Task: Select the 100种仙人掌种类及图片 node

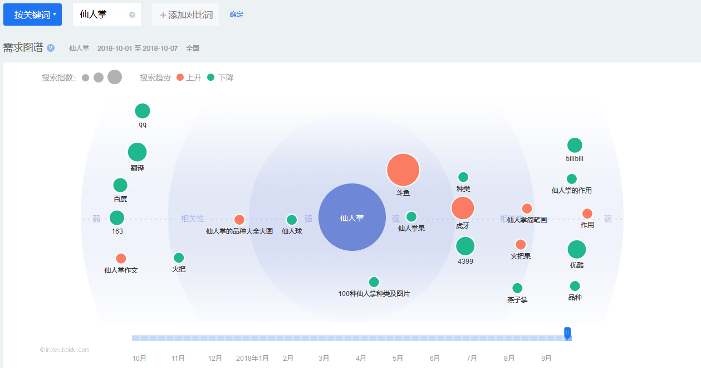Action: coord(374,282)
